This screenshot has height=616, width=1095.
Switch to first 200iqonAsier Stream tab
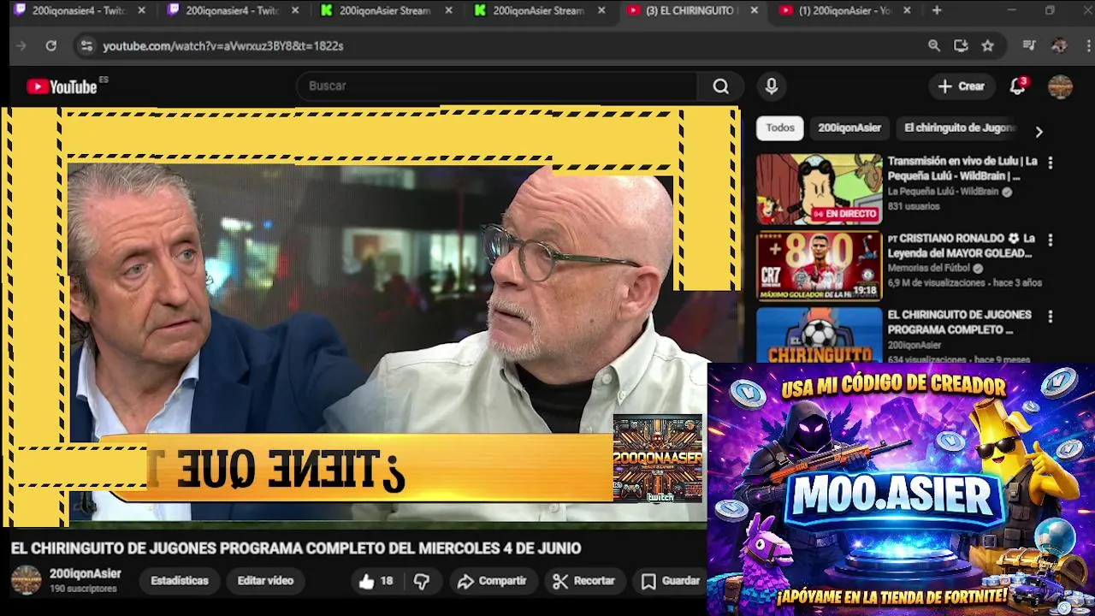(385, 10)
